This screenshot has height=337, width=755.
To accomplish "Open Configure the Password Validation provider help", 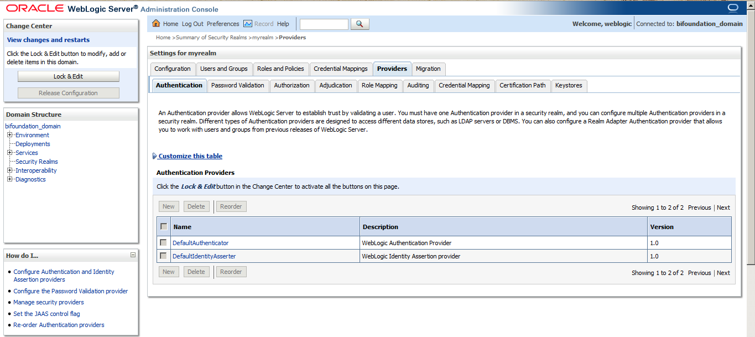I will coord(71,291).
